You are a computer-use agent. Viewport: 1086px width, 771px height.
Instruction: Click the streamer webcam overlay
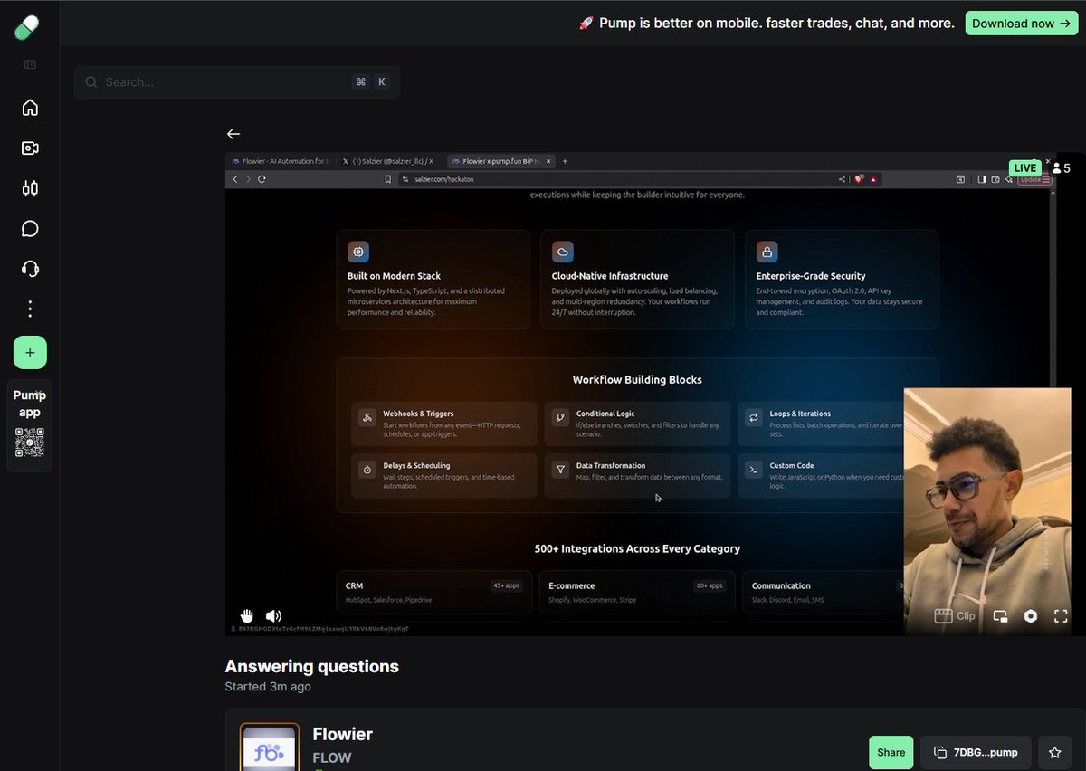click(987, 511)
